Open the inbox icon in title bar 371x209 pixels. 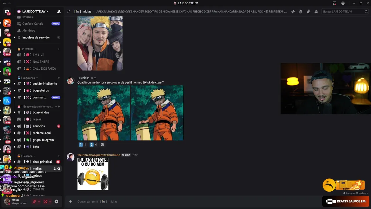tap(334, 3)
